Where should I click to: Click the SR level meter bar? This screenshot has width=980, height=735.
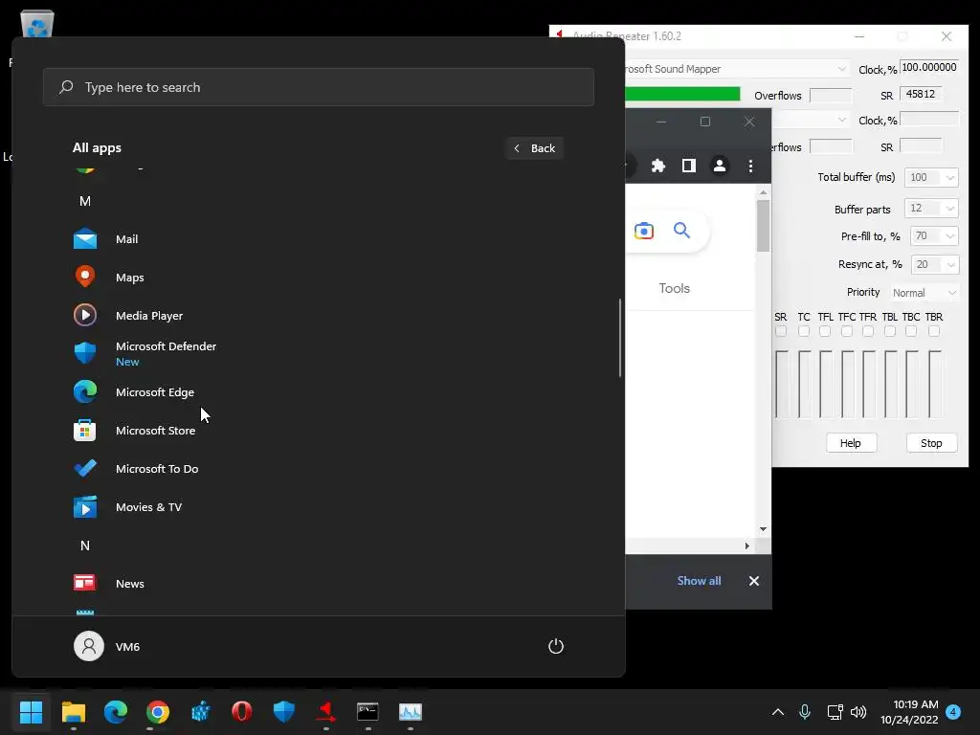pos(781,385)
